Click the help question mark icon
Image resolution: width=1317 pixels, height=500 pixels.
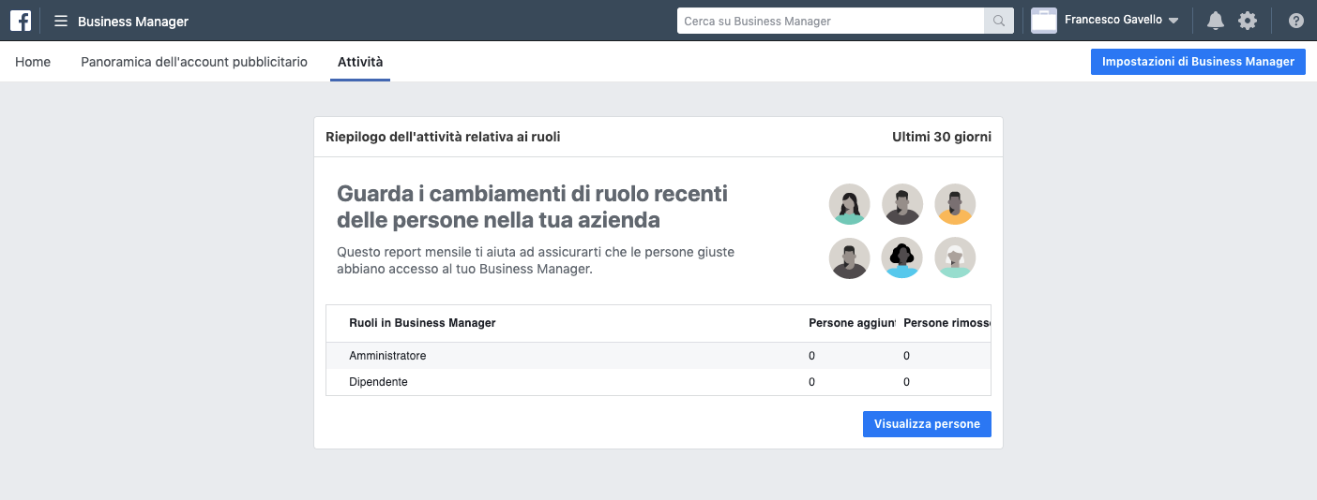click(1296, 21)
